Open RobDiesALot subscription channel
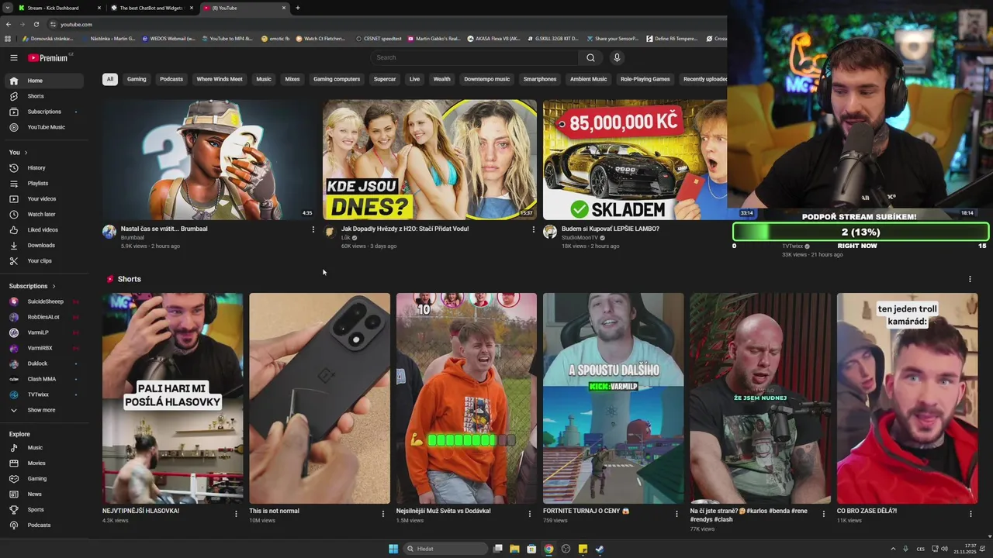Image resolution: width=993 pixels, height=558 pixels. point(43,317)
